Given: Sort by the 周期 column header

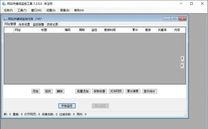Looking at the screenshot, I should (x=84, y=30).
